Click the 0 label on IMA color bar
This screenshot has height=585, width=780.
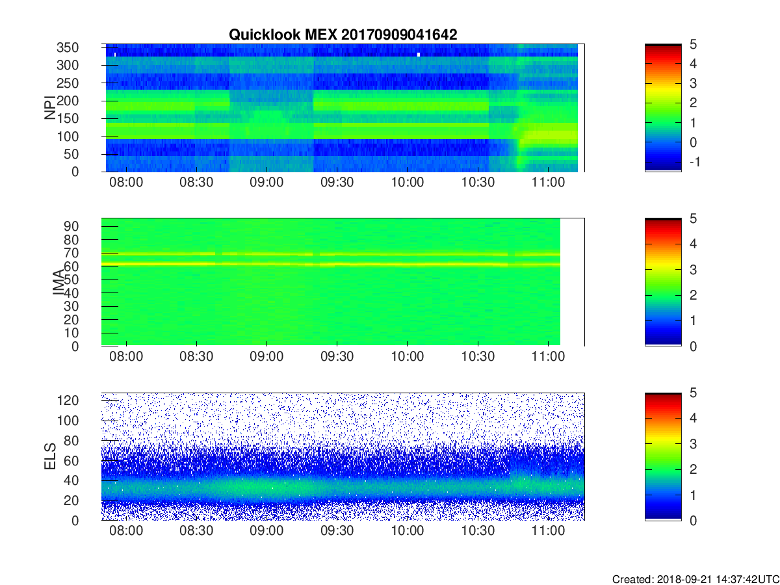click(692, 346)
